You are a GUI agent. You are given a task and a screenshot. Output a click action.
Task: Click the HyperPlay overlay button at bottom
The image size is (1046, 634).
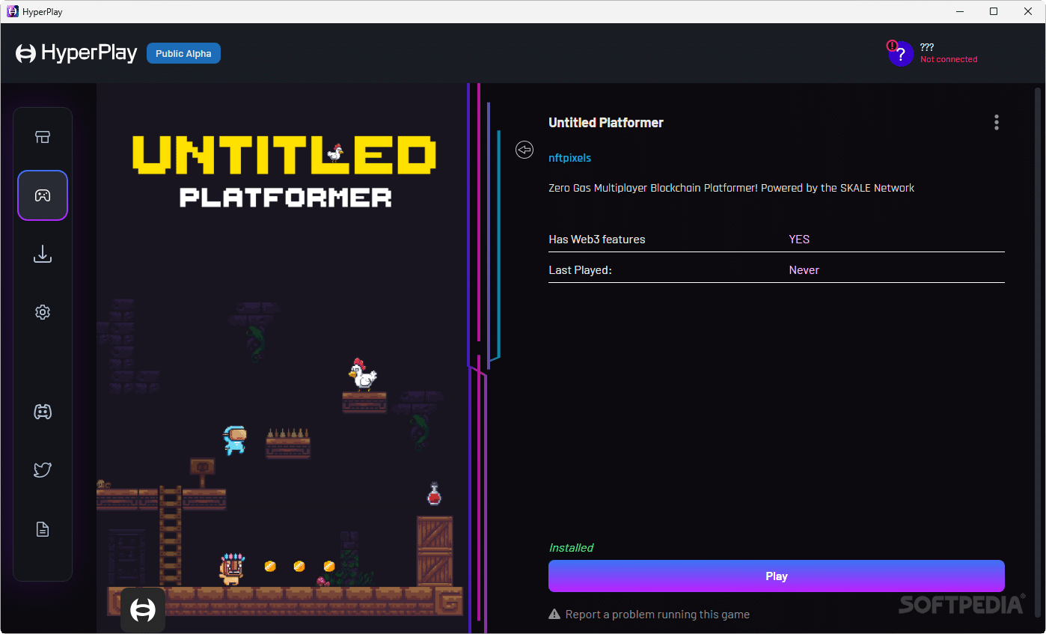click(x=143, y=610)
